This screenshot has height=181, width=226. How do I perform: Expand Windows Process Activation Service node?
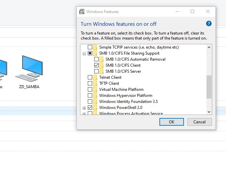tap(84, 114)
